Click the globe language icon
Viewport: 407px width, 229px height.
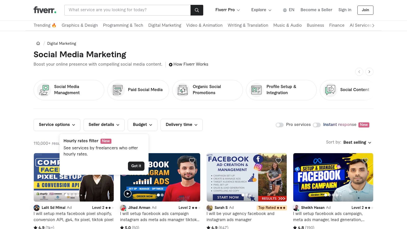click(x=285, y=10)
